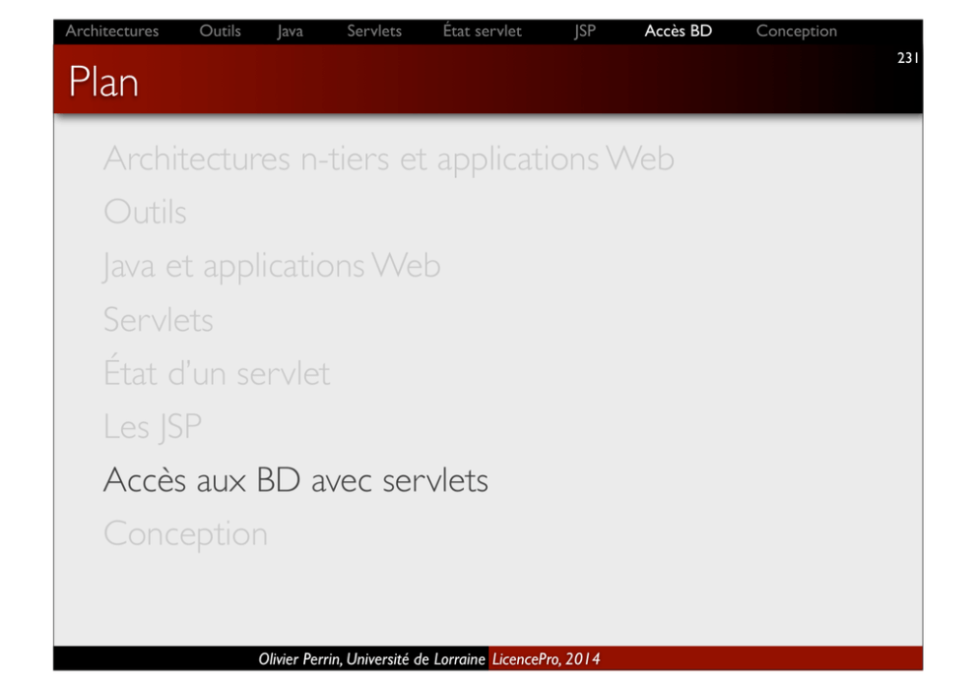
Task: Open the Architectures section in the top navigation
Action: [112, 31]
